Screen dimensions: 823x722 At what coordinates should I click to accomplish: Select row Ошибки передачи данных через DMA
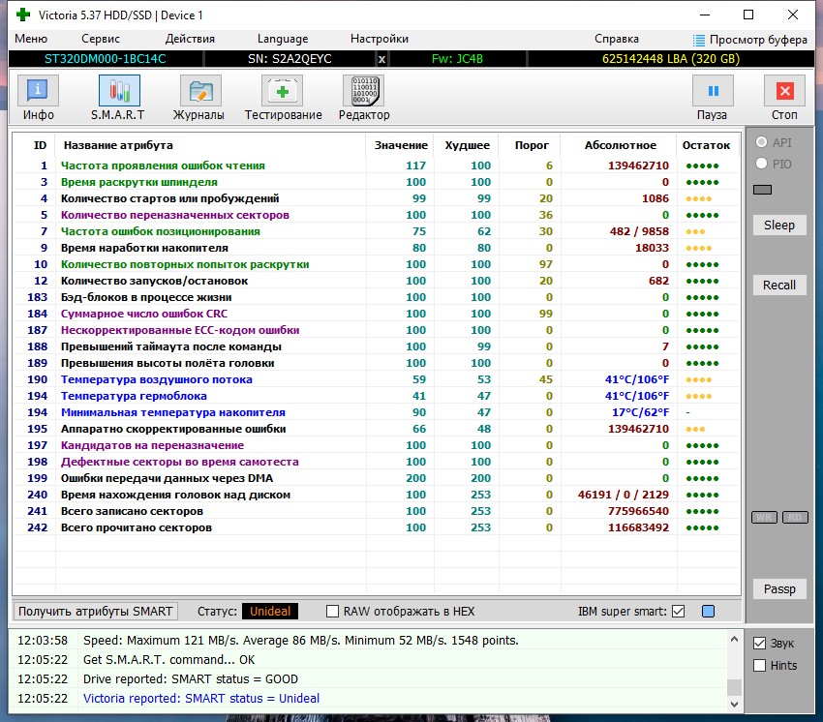coord(377,478)
